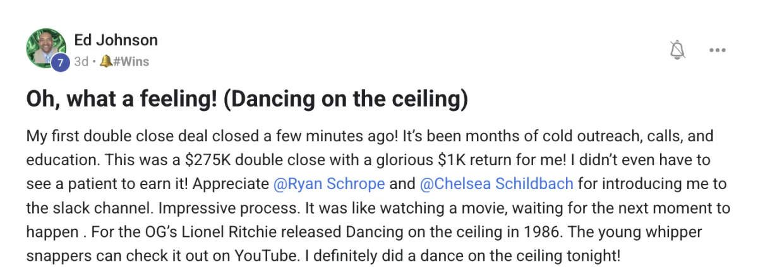The width and height of the screenshot is (758, 276).
Task: Click the first line of the post body
Action: pyautogui.click(x=374, y=136)
